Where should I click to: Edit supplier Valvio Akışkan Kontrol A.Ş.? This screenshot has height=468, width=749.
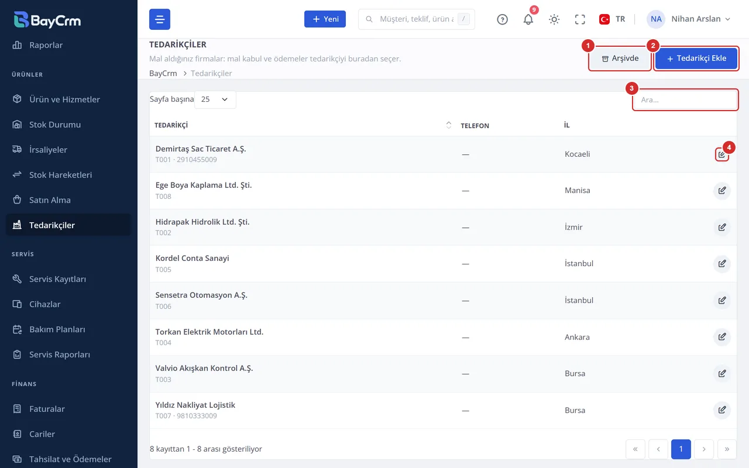pos(722,373)
